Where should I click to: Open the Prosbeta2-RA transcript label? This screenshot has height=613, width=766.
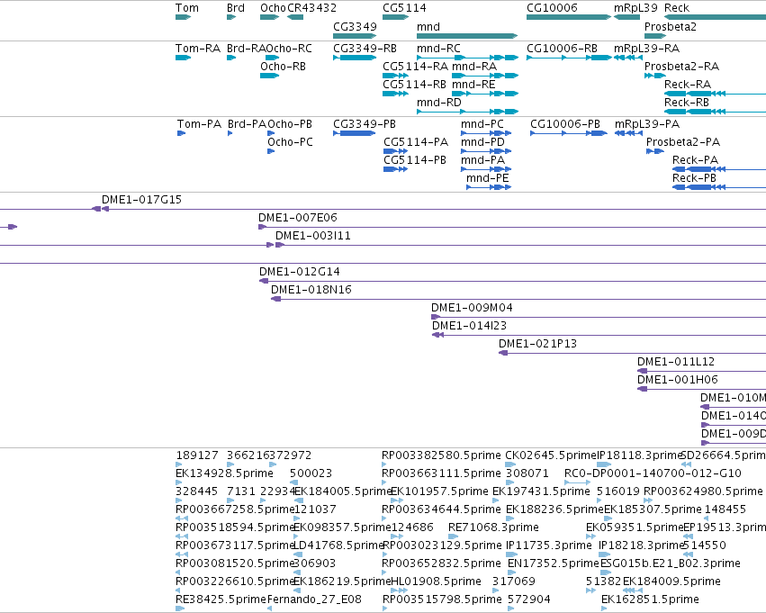(681, 67)
